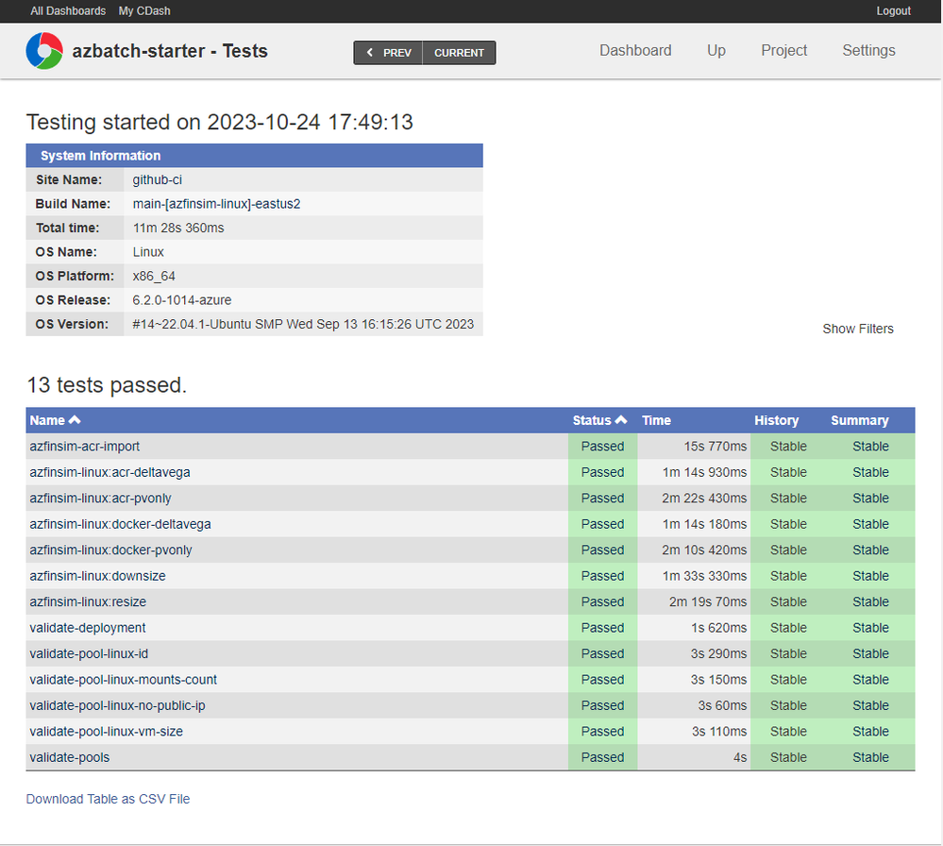This screenshot has height=846, width=943.
Task: Open azfinsim-linux:docker-pvonly test
Action: click(x=110, y=550)
